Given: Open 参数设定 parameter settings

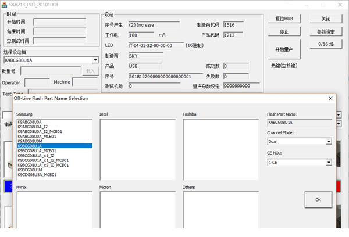Looking at the screenshot, I should 326,31.
